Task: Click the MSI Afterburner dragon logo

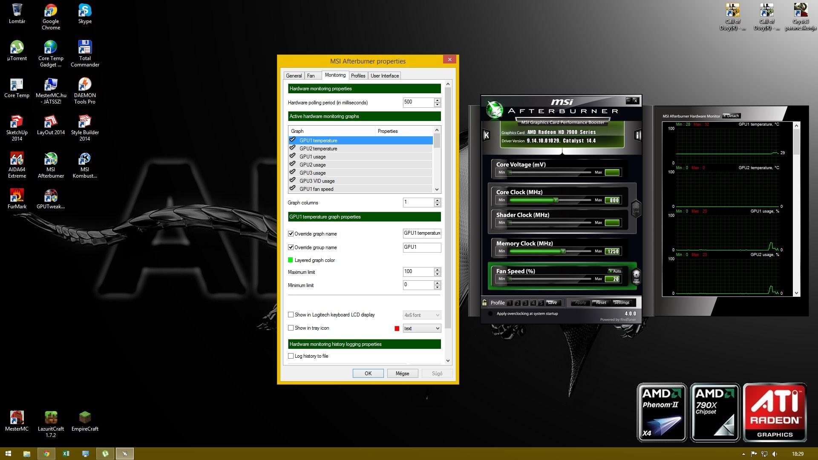Action: click(495, 110)
